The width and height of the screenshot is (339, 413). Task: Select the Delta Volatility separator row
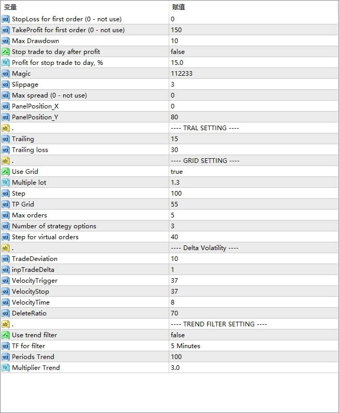(x=204, y=248)
